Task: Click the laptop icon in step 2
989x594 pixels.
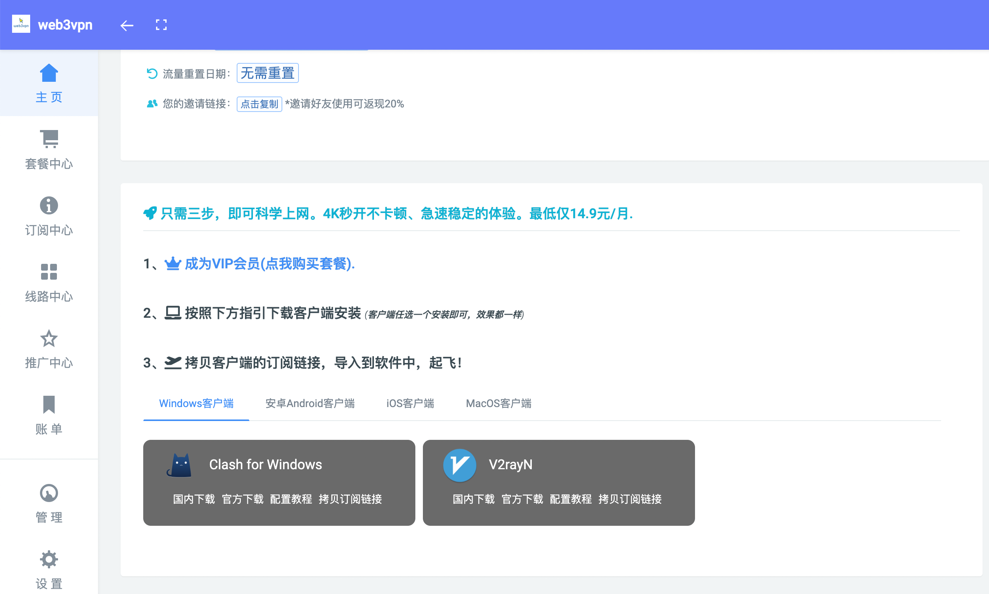Action: pos(173,313)
